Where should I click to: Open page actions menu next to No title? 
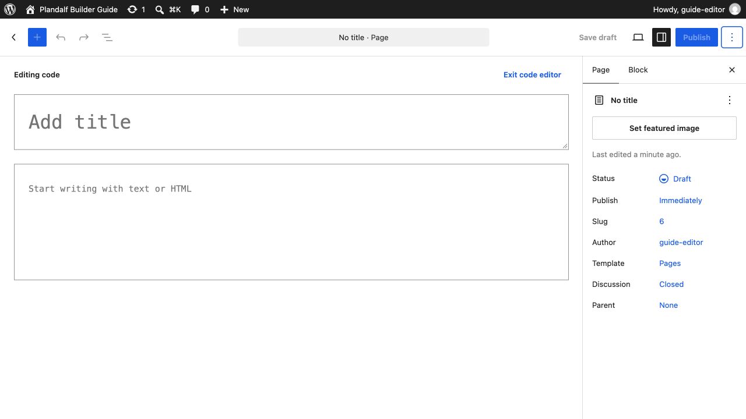pos(730,100)
